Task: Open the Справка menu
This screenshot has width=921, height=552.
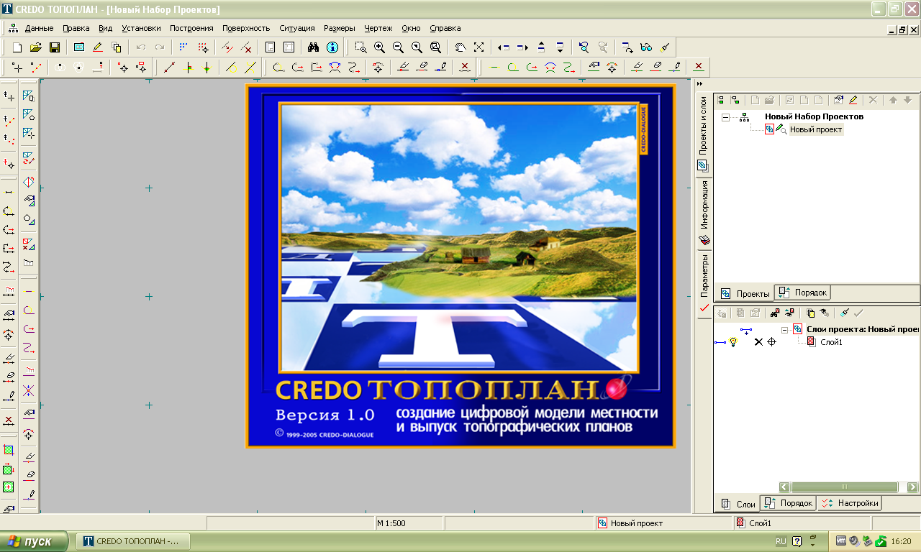Action: [x=445, y=28]
